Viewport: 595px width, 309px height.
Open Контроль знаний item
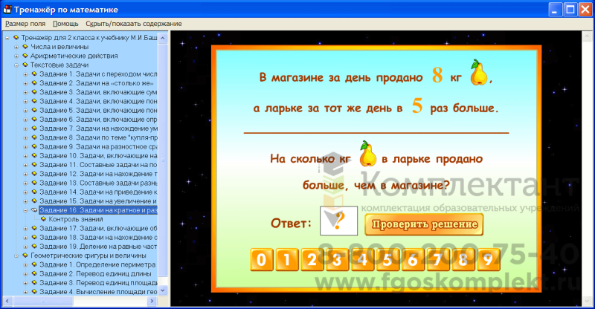[x=76, y=220]
